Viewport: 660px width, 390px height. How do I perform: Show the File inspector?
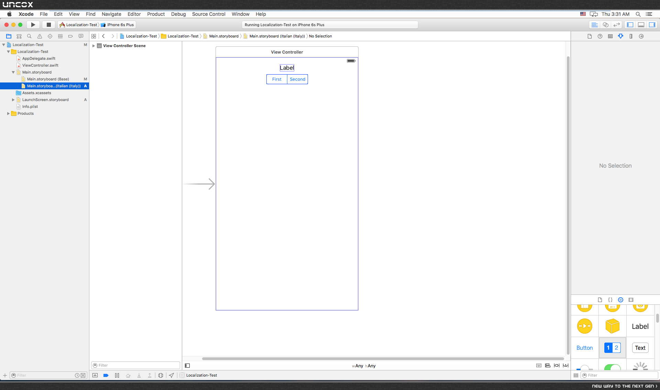[x=590, y=36]
